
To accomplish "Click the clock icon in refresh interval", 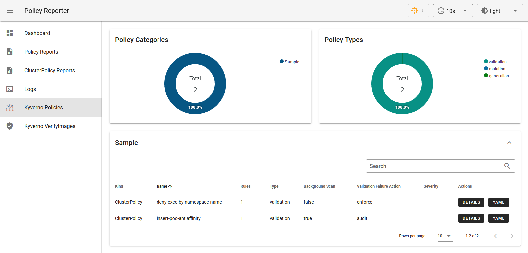I will click(441, 11).
